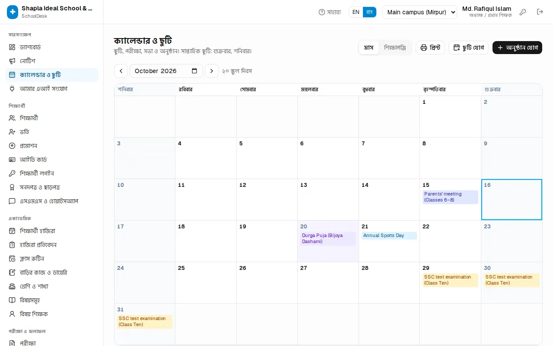
Task: Switch language to EN
Action: point(356,12)
